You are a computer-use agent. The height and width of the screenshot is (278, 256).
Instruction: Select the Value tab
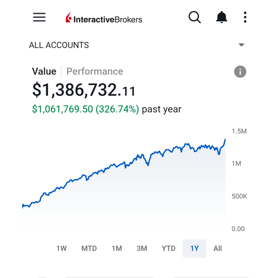(x=44, y=71)
